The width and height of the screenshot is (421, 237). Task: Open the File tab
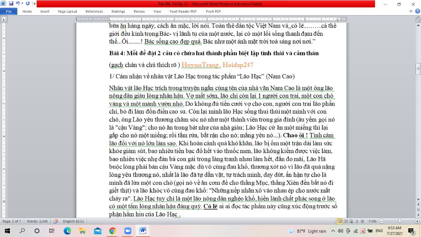[9, 12]
